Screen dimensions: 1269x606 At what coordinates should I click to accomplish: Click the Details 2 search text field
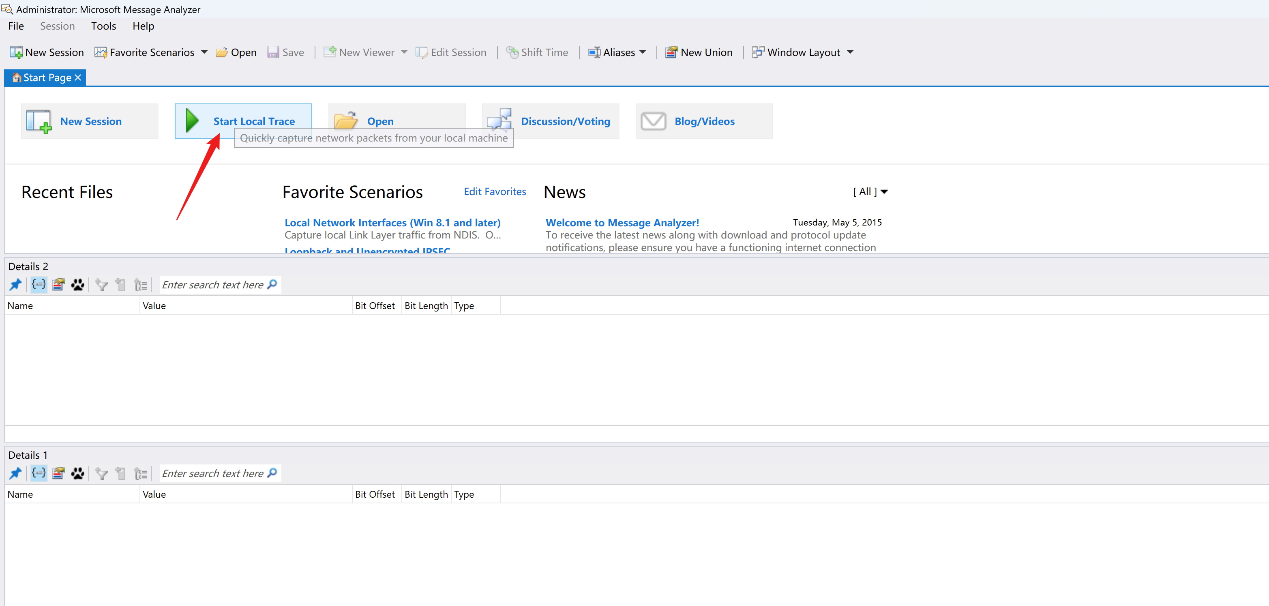tap(212, 285)
